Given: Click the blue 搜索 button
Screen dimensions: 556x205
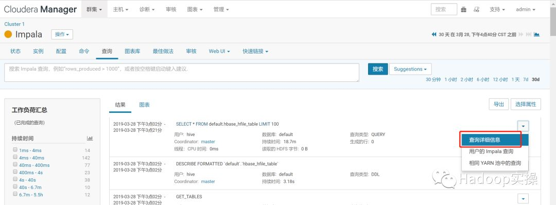Looking at the screenshot, I should click(378, 69).
